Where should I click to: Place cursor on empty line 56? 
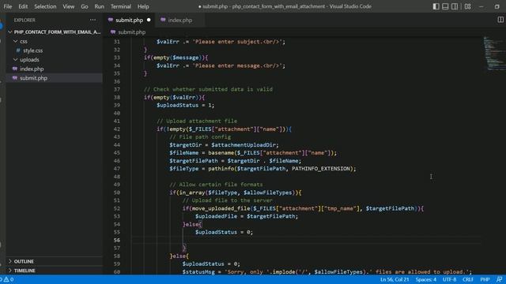point(307,240)
